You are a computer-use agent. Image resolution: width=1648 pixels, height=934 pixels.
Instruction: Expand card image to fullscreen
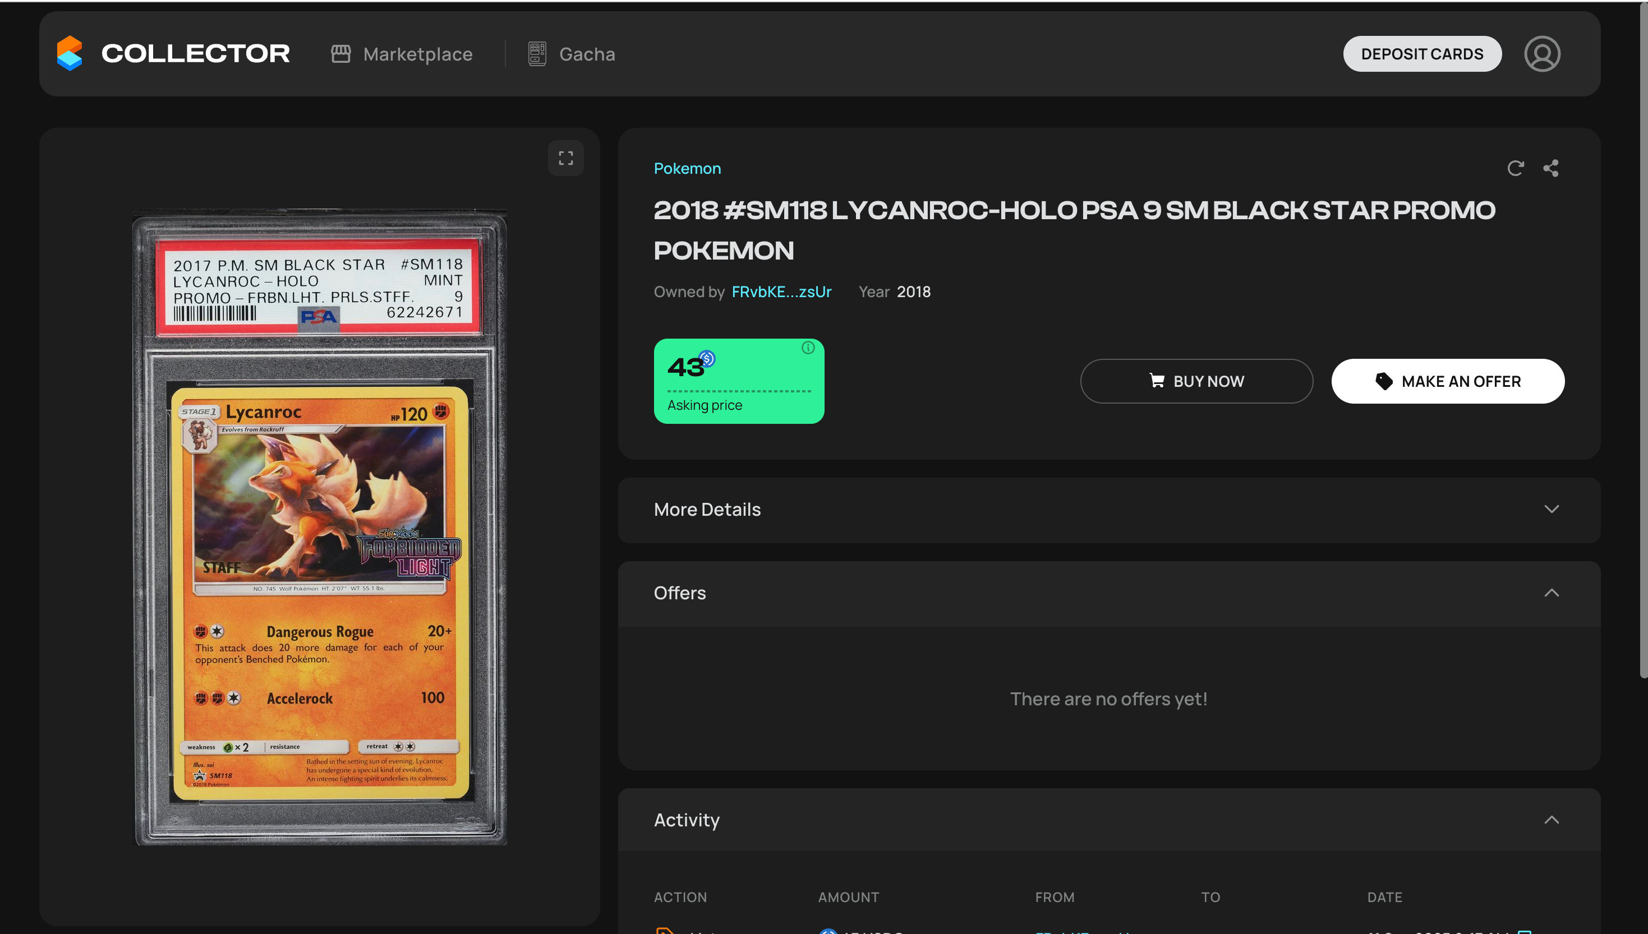click(565, 158)
